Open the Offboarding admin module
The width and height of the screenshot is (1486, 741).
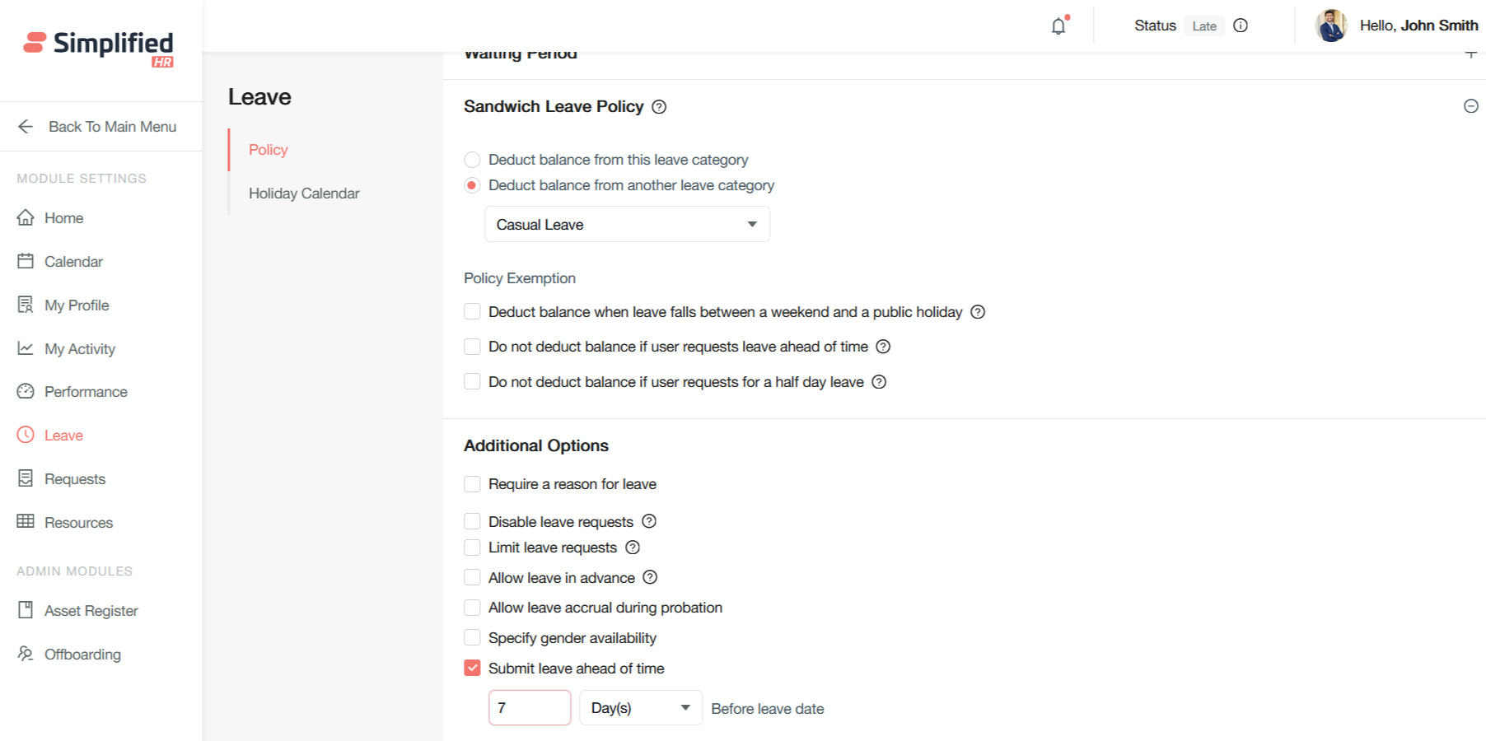coord(82,654)
